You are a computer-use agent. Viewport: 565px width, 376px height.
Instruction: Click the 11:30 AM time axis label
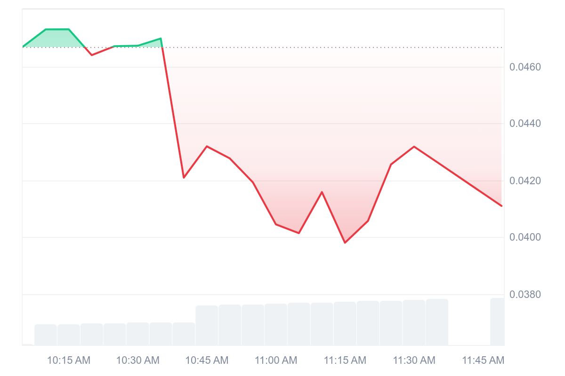pos(414,360)
